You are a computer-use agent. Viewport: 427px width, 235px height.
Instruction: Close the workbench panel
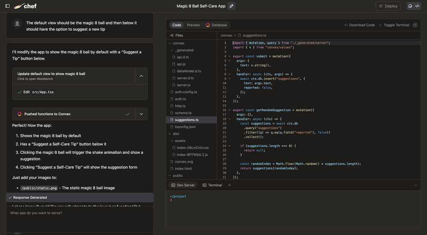[x=415, y=25]
